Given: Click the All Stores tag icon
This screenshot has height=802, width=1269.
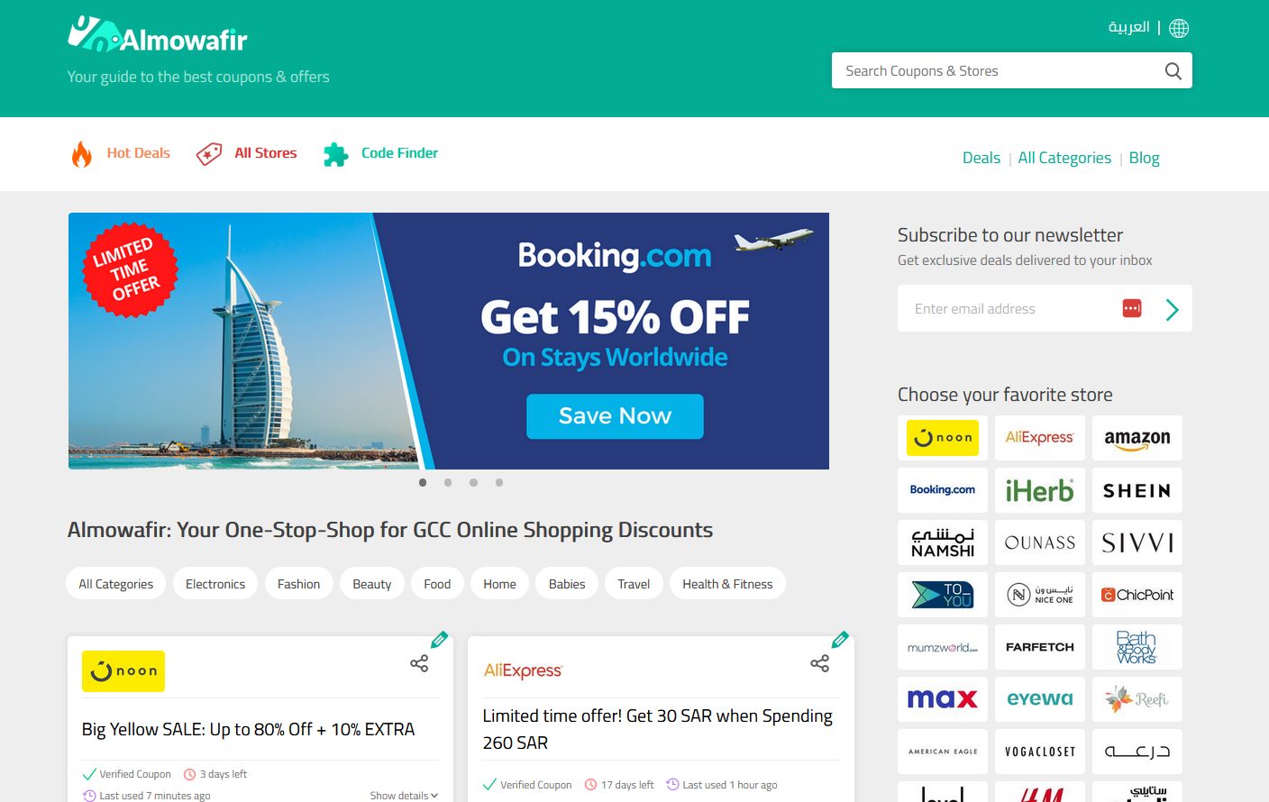Looking at the screenshot, I should [209, 154].
